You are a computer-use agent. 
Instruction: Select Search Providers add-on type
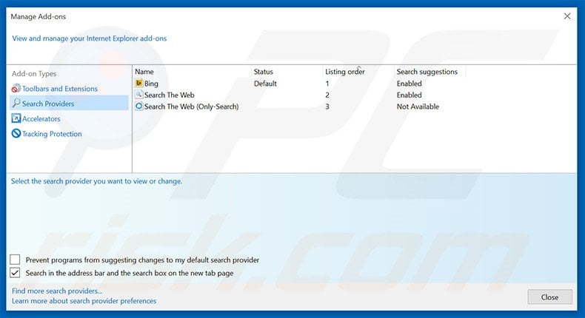(69, 104)
